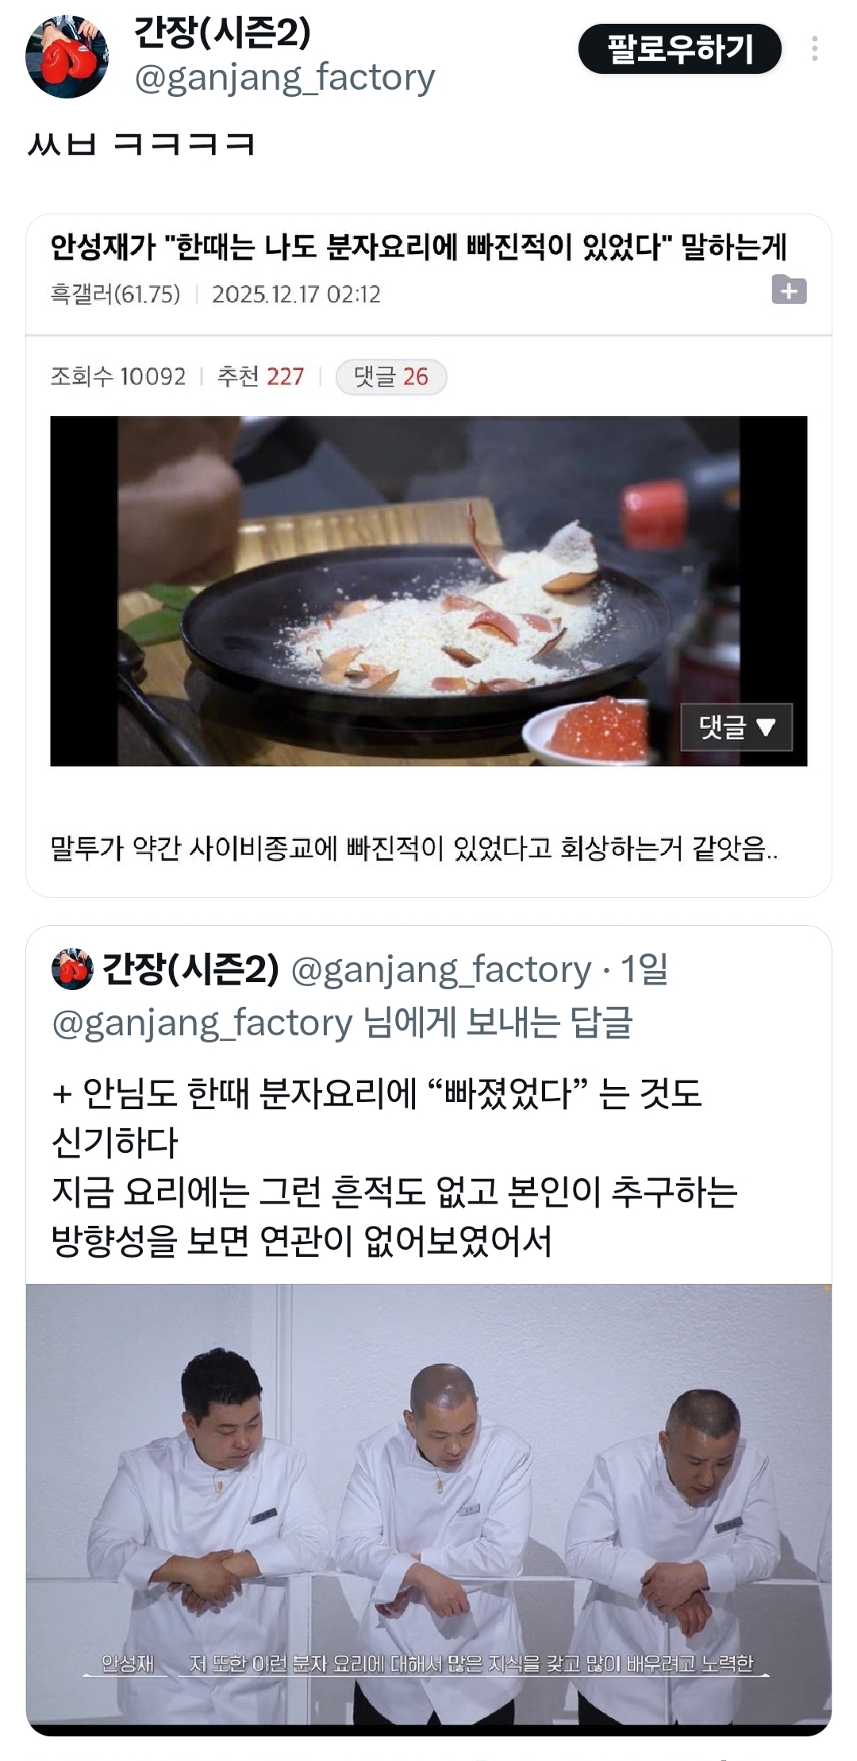Select the 댓글 26 comments pill

click(391, 376)
